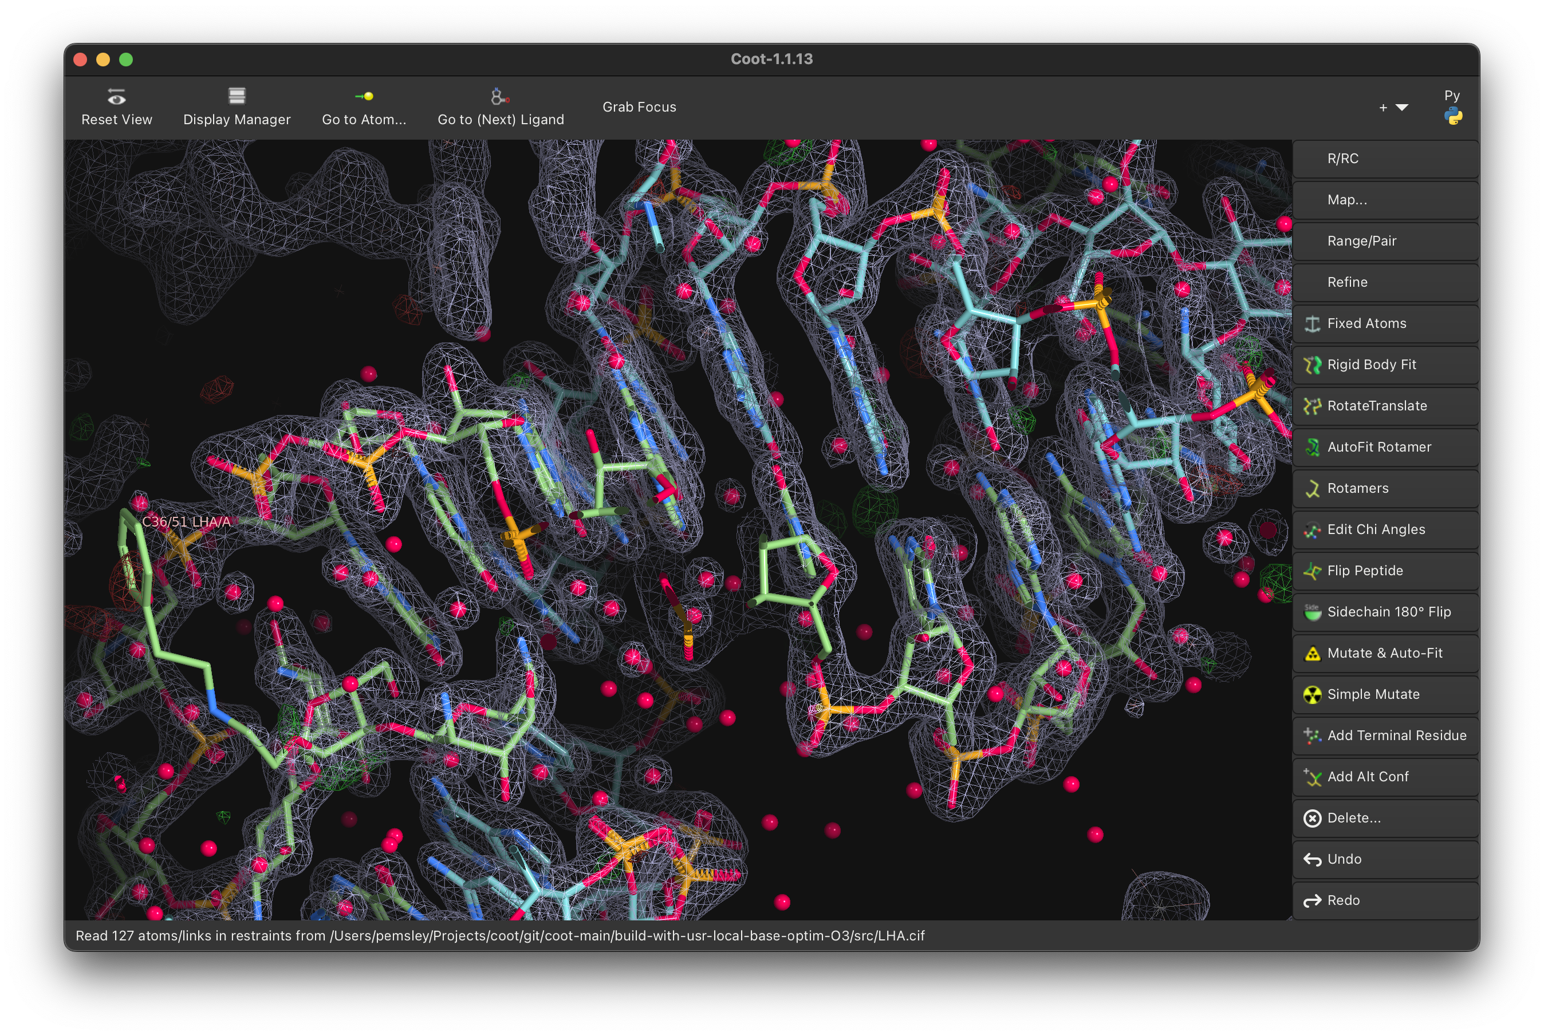Run AutoFit Rotamer
This screenshot has height=1036, width=1544.
pyautogui.click(x=1378, y=447)
